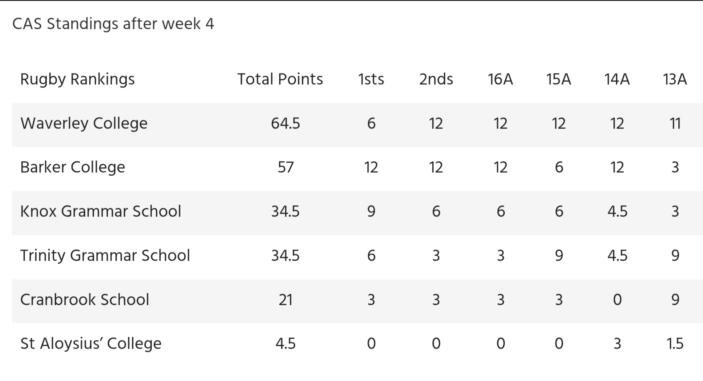This screenshot has height=381, width=703.
Task: Click Trinity Grammar School in the table
Action: coord(105,255)
